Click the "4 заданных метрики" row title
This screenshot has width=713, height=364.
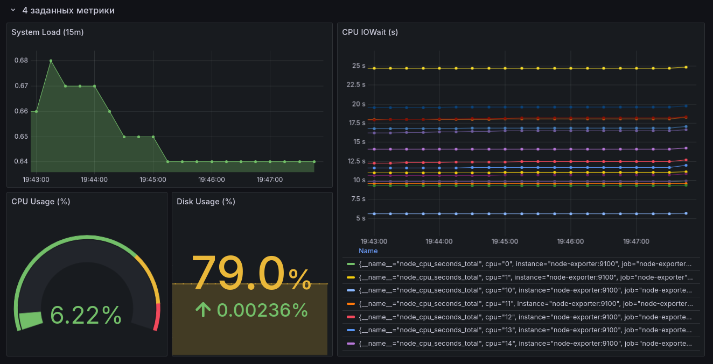68,10
